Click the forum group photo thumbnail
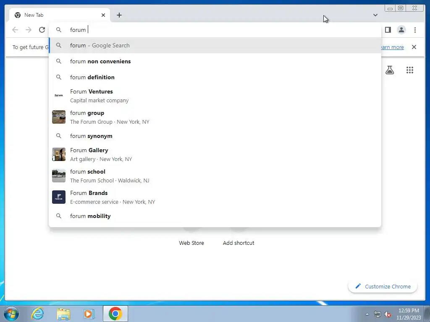This screenshot has width=430, height=322. 59,117
